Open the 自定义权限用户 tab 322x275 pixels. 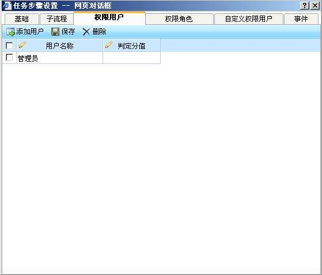click(x=249, y=19)
